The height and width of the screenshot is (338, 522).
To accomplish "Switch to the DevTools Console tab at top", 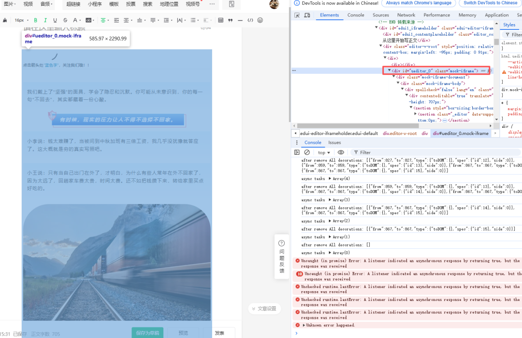I will (356, 15).
